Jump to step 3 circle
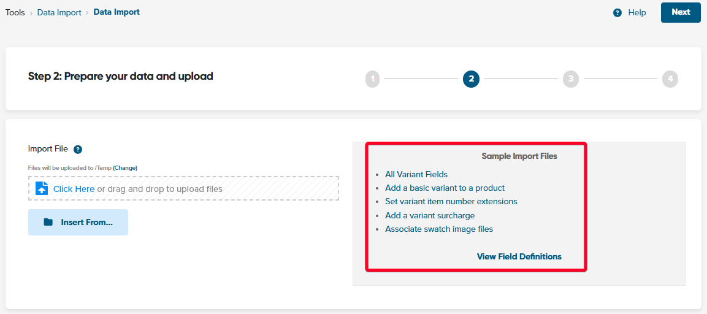This screenshot has height=314, width=707. 570,79
